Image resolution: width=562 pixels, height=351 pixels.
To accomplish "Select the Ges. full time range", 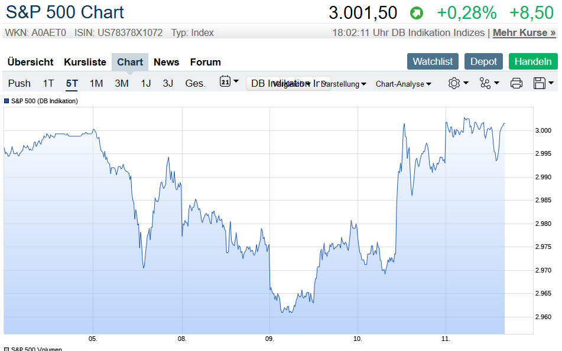I will pyautogui.click(x=196, y=83).
